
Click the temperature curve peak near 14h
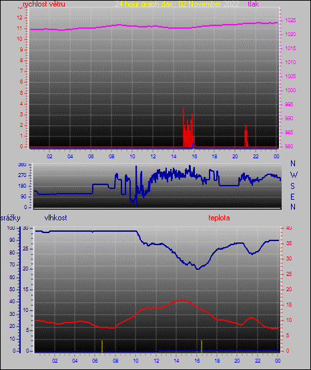[182, 300]
